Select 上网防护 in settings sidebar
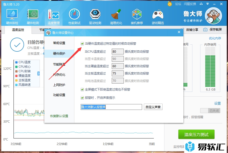The height and width of the screenshot is (153, 228). pyautogui.click(x=59, y=85)
